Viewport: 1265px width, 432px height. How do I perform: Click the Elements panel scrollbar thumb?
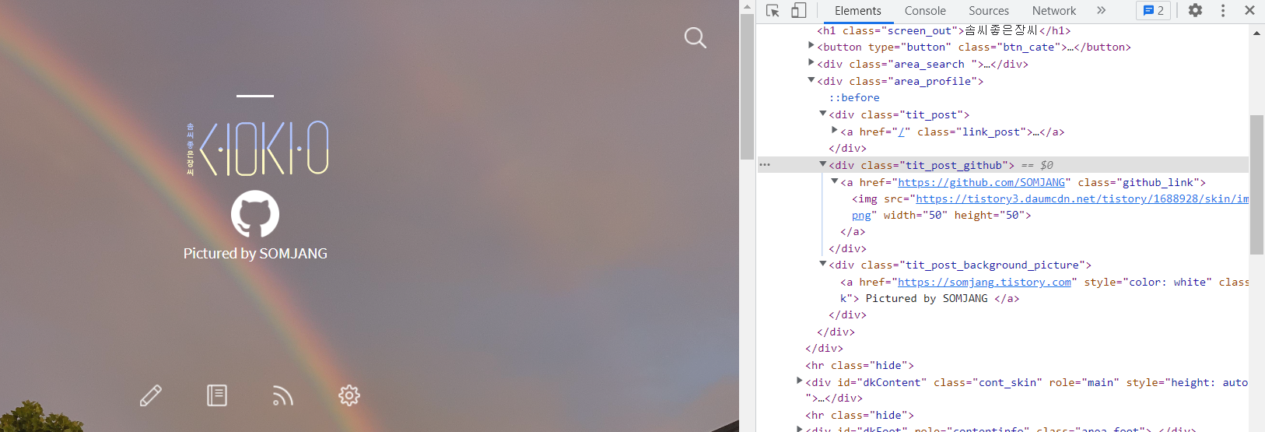pyautogui.click(x=1256, y=184)
